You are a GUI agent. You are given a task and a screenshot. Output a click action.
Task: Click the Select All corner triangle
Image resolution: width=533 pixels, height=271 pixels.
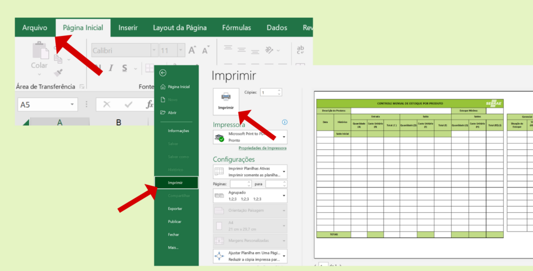[x=26, y=122]
